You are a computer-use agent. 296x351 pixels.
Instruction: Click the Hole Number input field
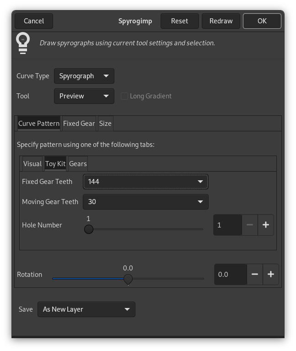point(227,225)
